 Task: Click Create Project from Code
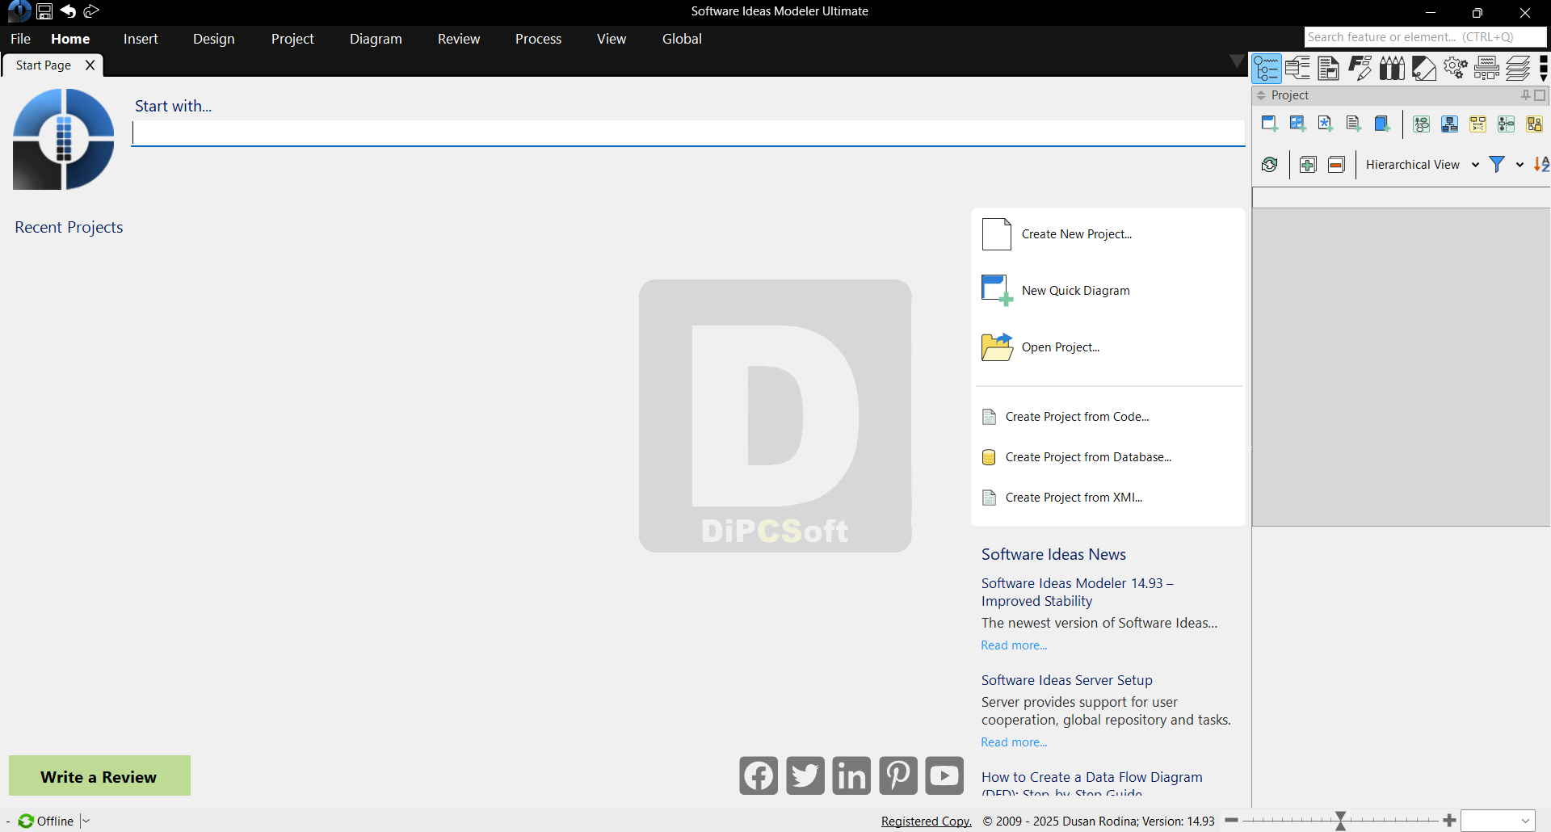tap(1077, 417)
